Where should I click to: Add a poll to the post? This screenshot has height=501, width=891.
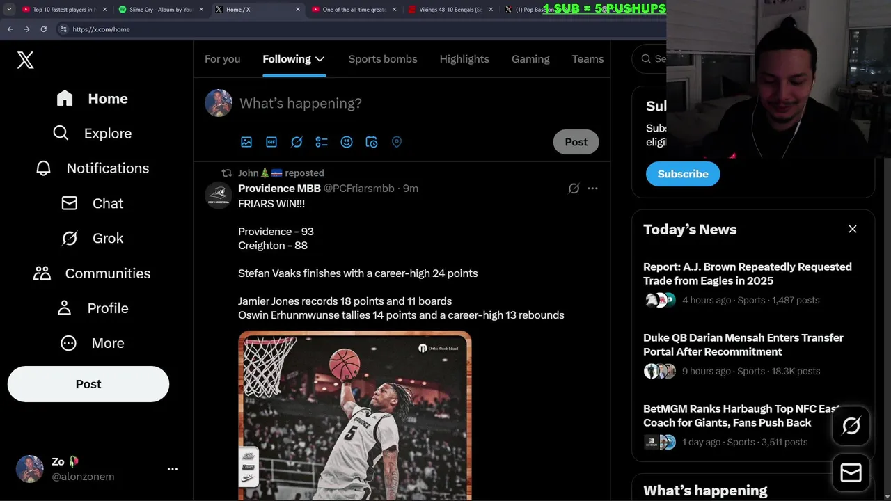pyautogui.click(x=322, y=142)
